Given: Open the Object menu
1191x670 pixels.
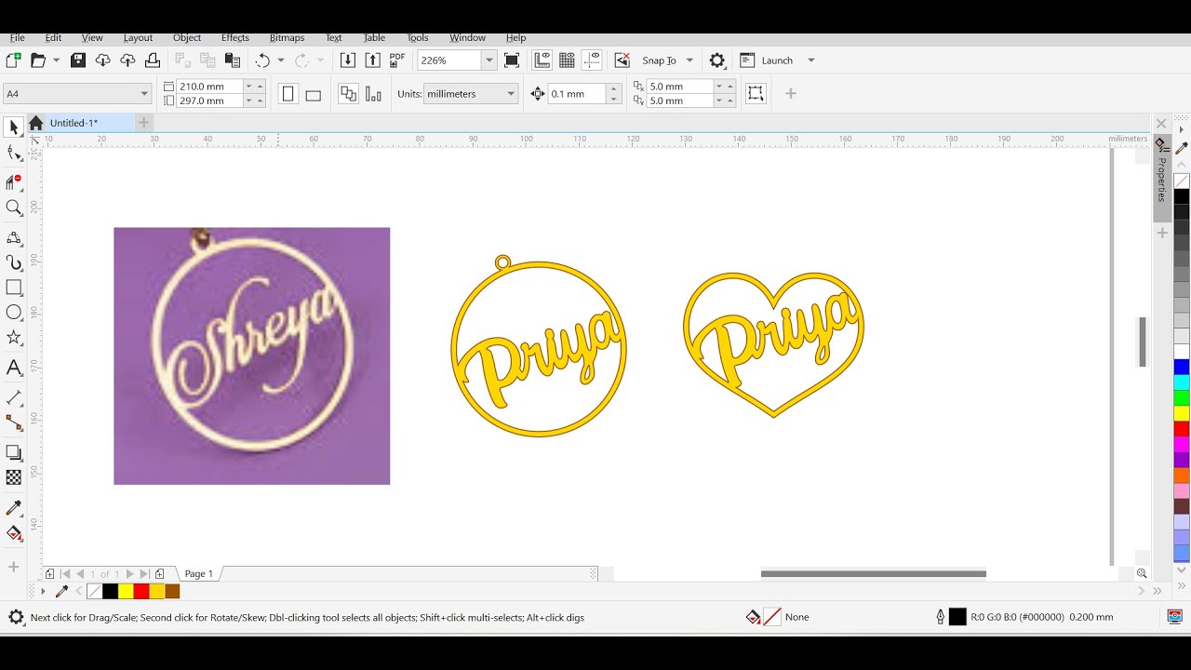Looking at the screenshot, I should coord(187,38).
